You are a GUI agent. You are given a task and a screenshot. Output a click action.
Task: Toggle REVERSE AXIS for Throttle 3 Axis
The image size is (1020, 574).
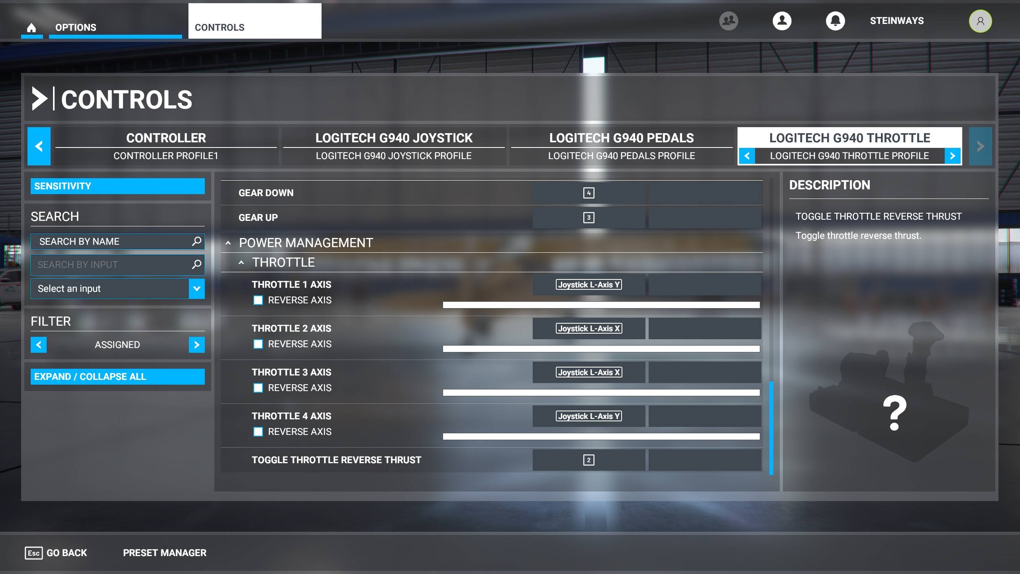(x=259, y=387)
